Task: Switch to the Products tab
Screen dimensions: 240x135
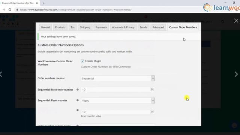Action: point(60,27)
